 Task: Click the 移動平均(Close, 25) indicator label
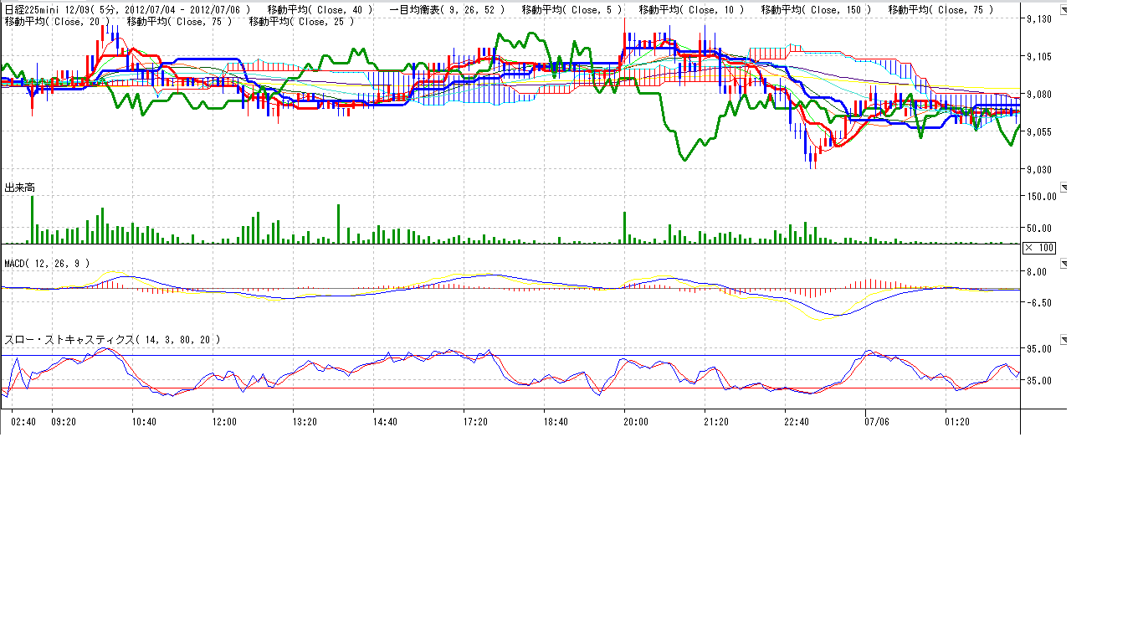tap(301, 22)
